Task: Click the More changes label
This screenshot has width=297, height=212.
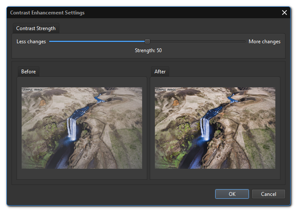Action: [x=264, y=42]
